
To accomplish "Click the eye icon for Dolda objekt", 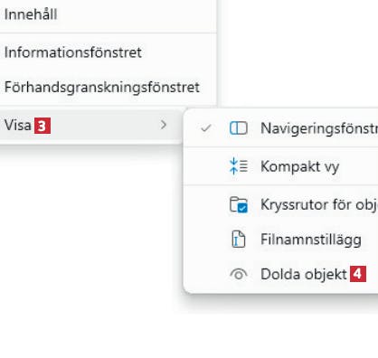I will coord(239,275).
